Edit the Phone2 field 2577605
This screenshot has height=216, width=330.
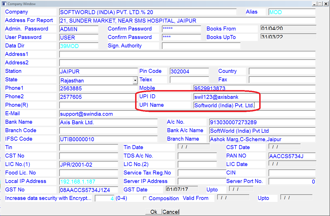(x=98, y=97)
